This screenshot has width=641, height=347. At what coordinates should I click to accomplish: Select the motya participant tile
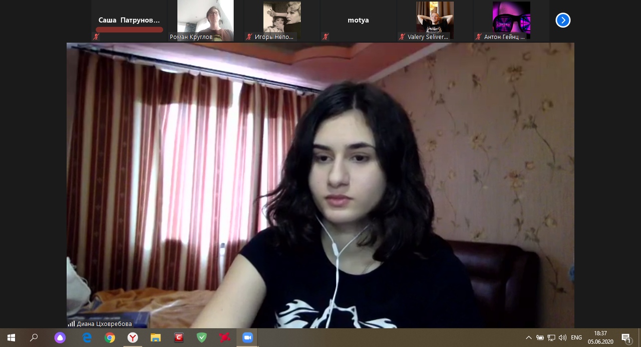point(358,21)
